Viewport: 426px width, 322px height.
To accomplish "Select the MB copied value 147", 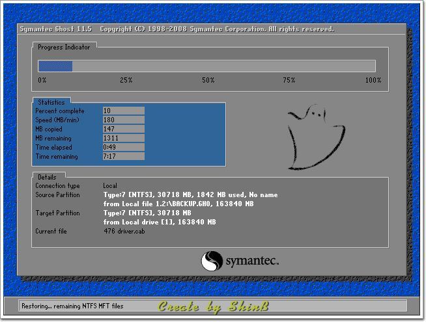I will click(x=124, y=129).
